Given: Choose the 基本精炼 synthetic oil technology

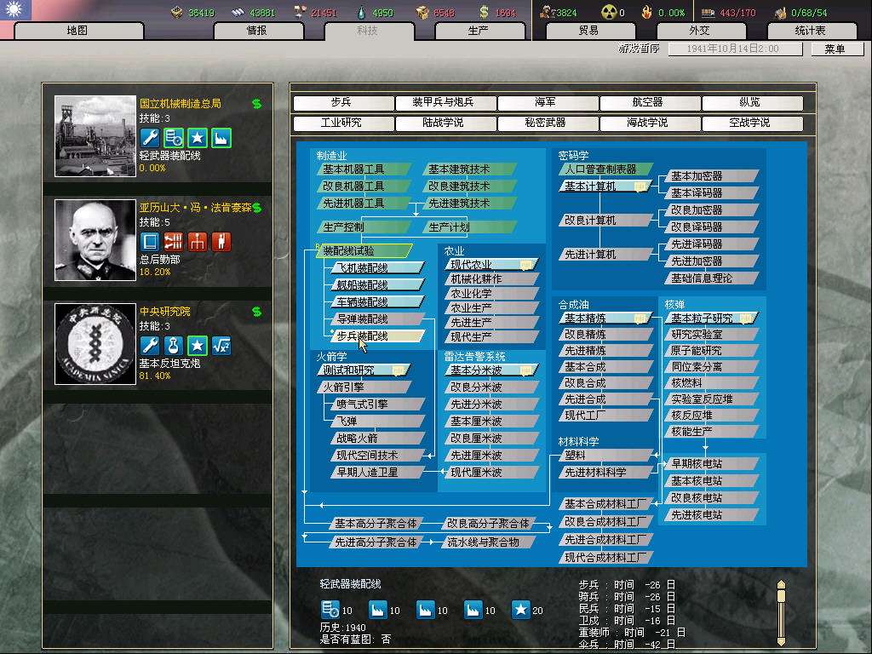Looking at the screenshot, I should [605, 318].
